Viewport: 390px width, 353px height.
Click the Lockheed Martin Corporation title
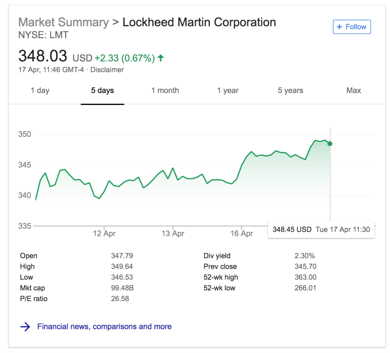click(199, 22)
